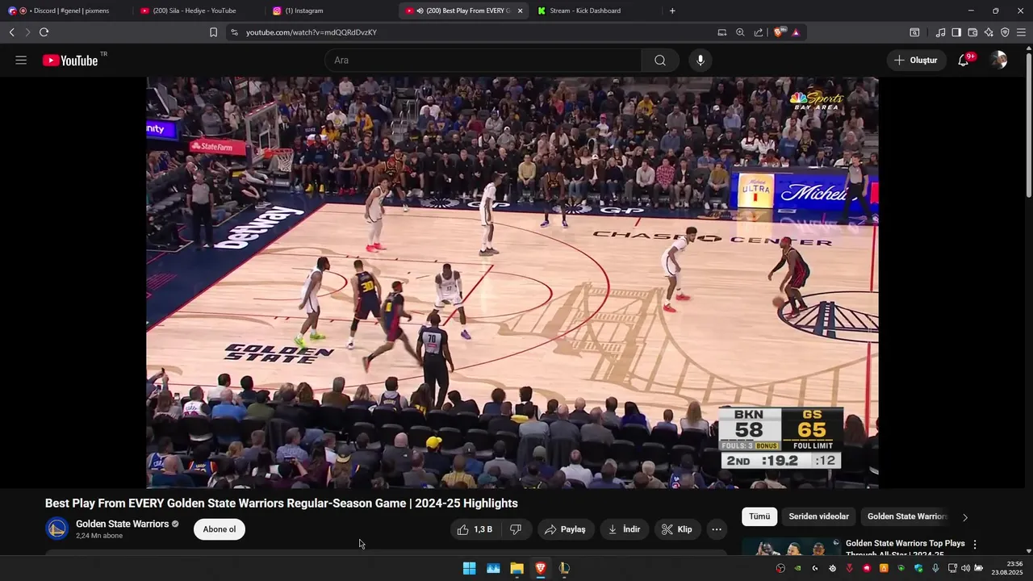Click the URL address bar
The image size is (1033, 581).
(x=476, y=32)
